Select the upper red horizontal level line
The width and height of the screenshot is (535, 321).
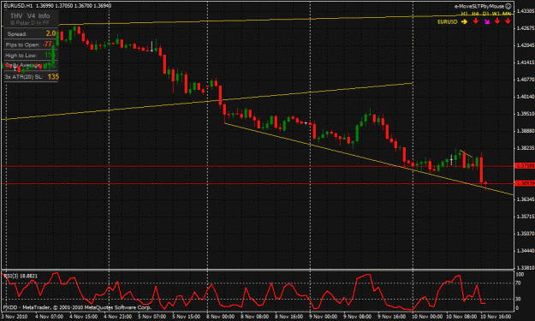[258, 166]
